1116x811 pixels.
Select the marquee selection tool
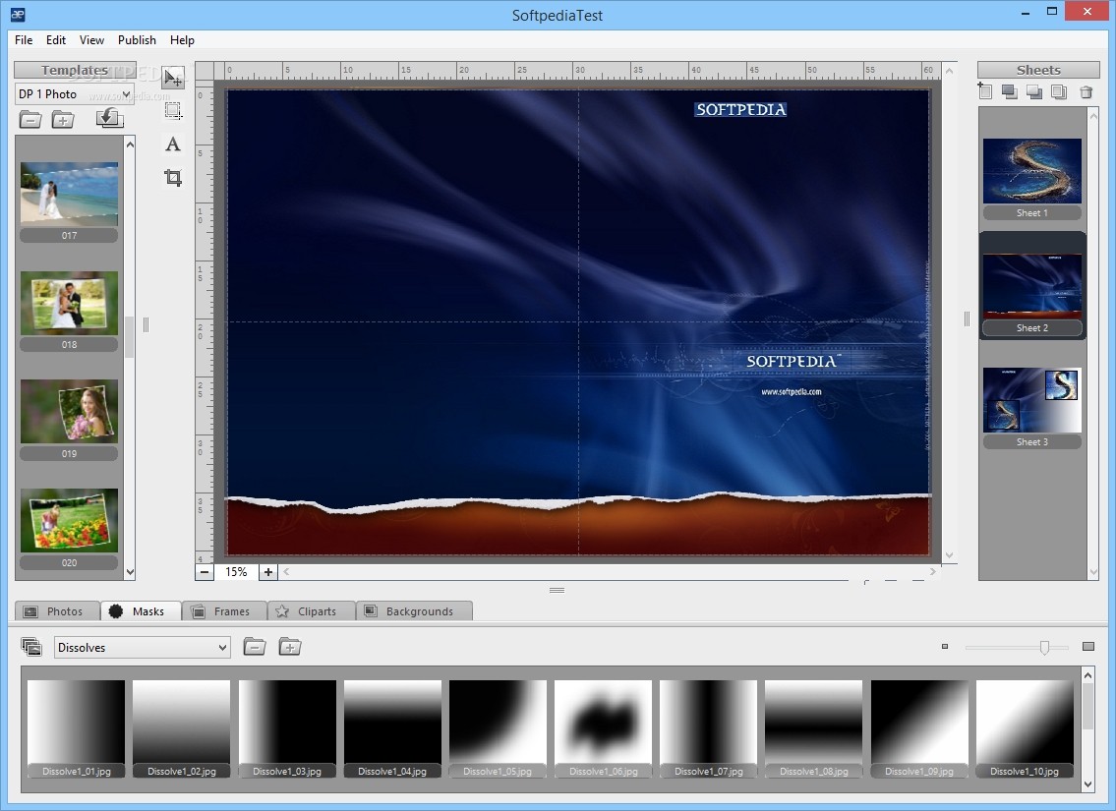click(x=173, y=110)
